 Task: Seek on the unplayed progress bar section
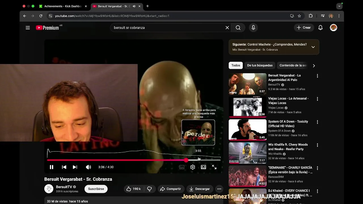[204, 160]
